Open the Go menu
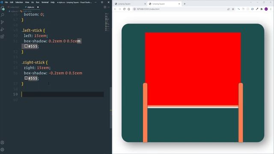274x154 pixels. pos(33,2)
